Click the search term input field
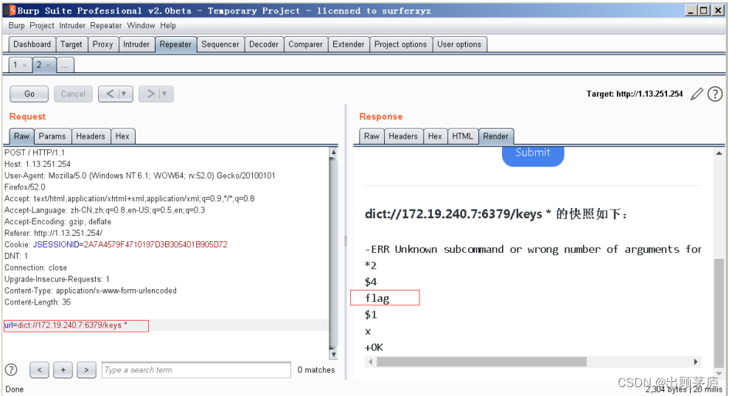The width and height of the screenshot is (729, 396). tap(196, 370)
